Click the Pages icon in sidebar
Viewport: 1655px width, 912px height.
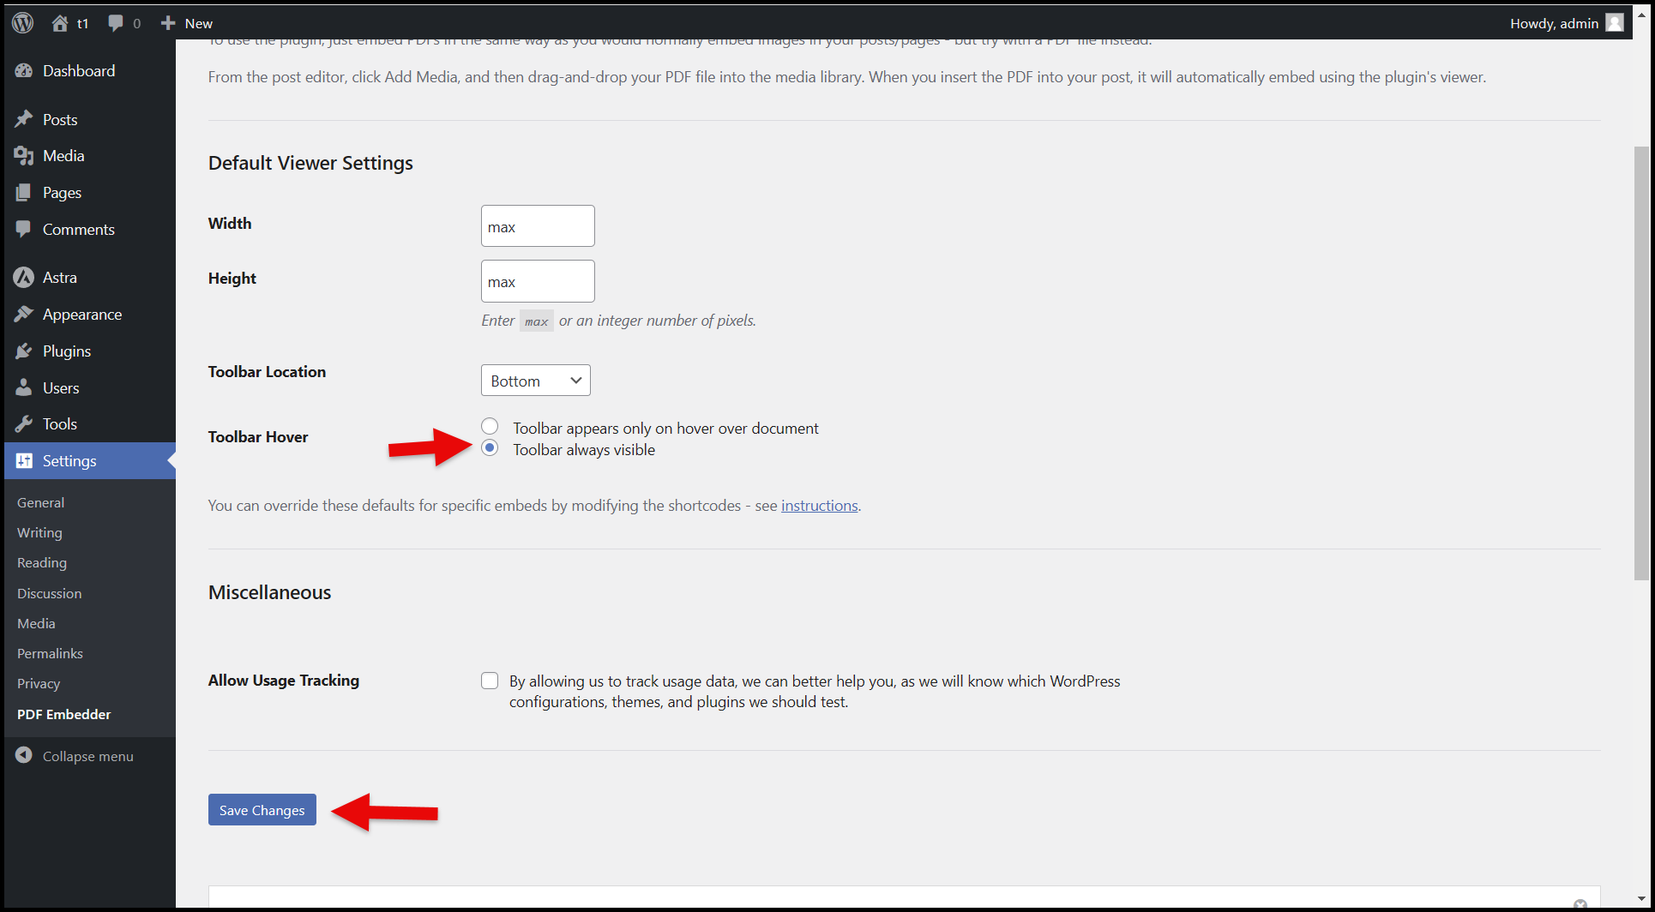tap(24, 193)
